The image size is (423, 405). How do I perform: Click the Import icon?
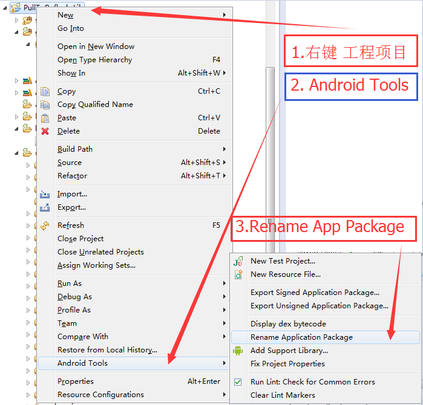pyautogui.click(x=45, y=194)
